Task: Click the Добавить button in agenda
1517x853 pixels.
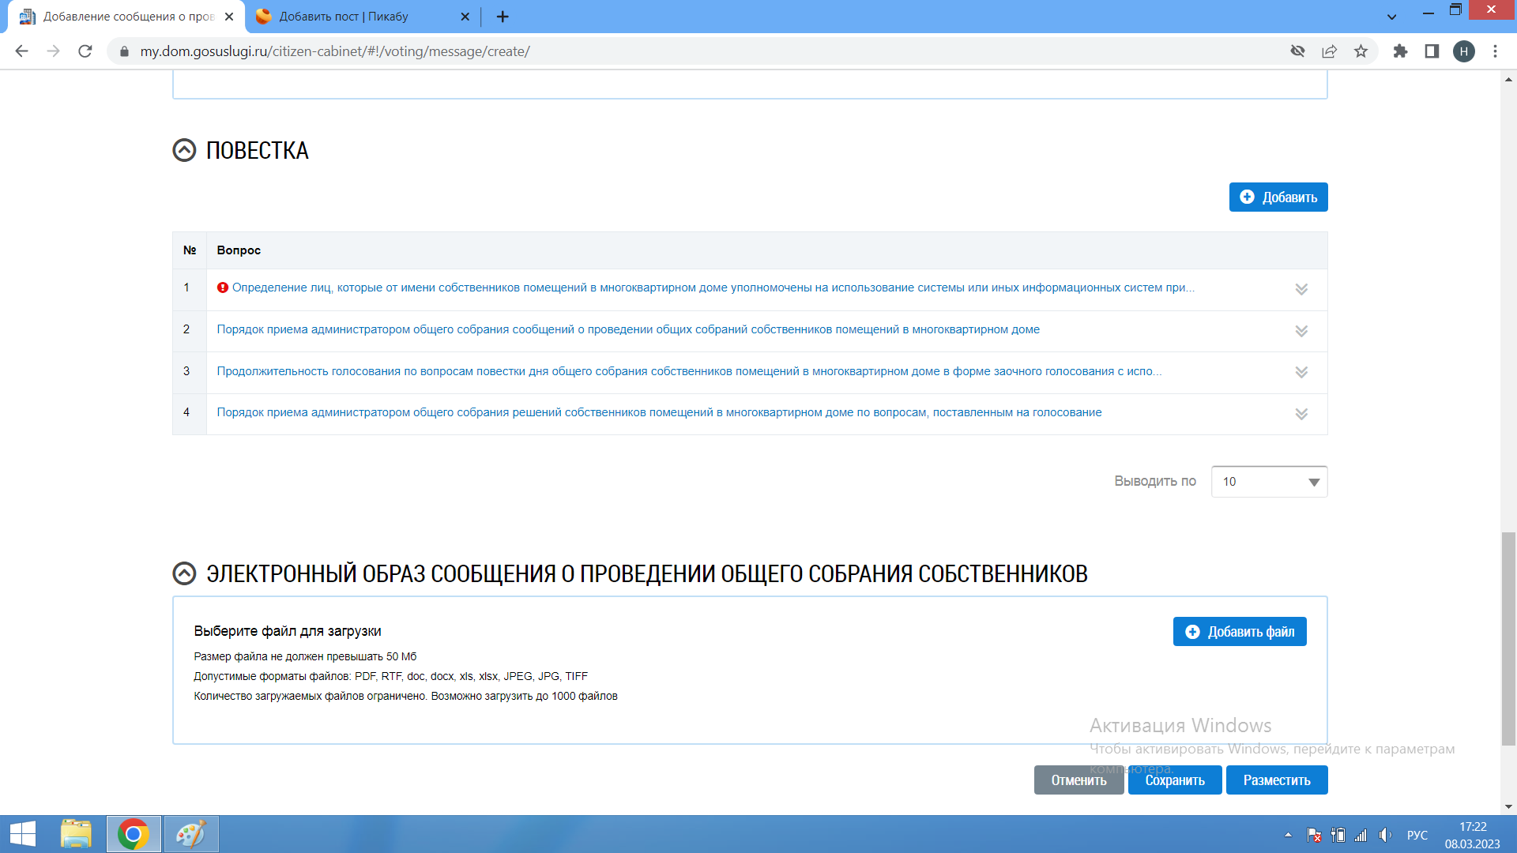Action: click(x=1278, y=197)
